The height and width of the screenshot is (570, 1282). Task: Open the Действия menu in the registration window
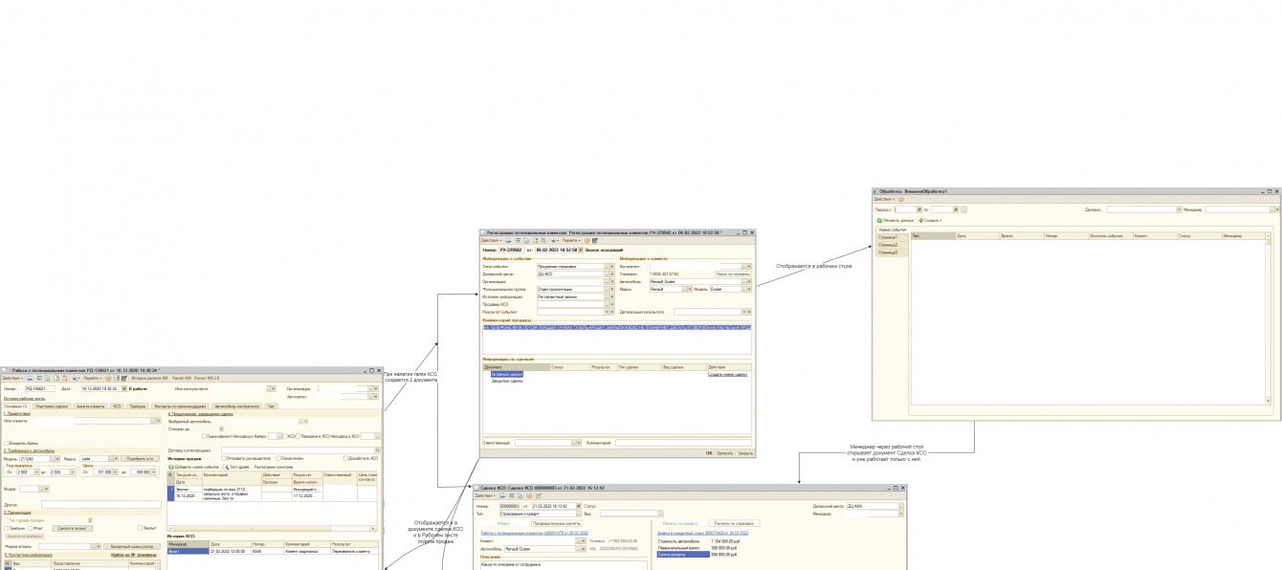491,240
